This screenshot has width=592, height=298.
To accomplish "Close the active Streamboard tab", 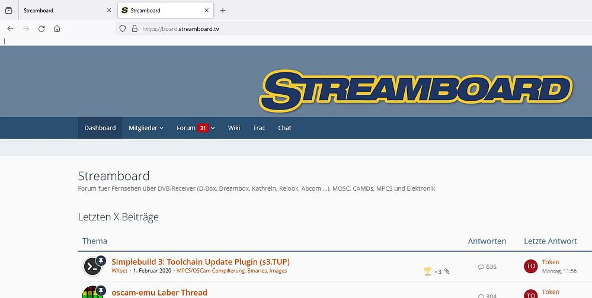I will coord(206,11).
